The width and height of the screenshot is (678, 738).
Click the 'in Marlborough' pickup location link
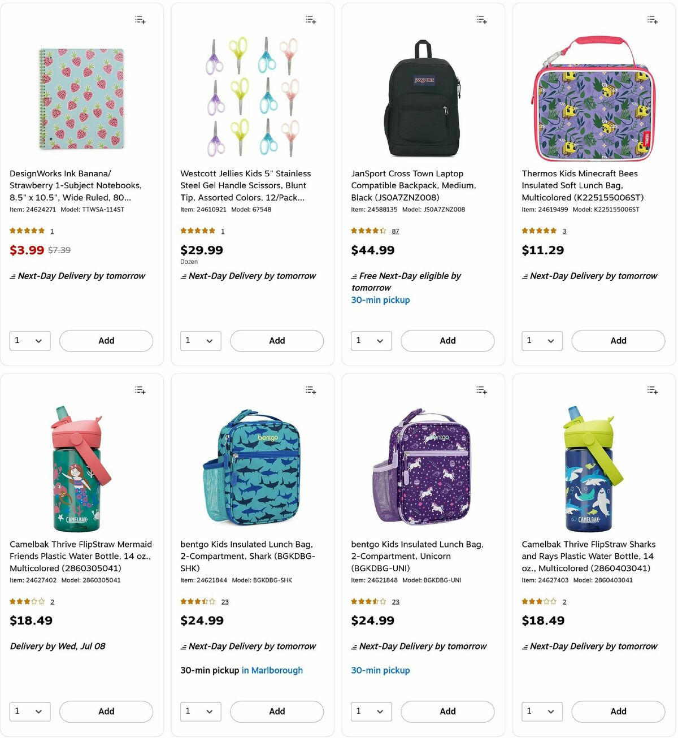pyautogui.click(x=272, y=671)
